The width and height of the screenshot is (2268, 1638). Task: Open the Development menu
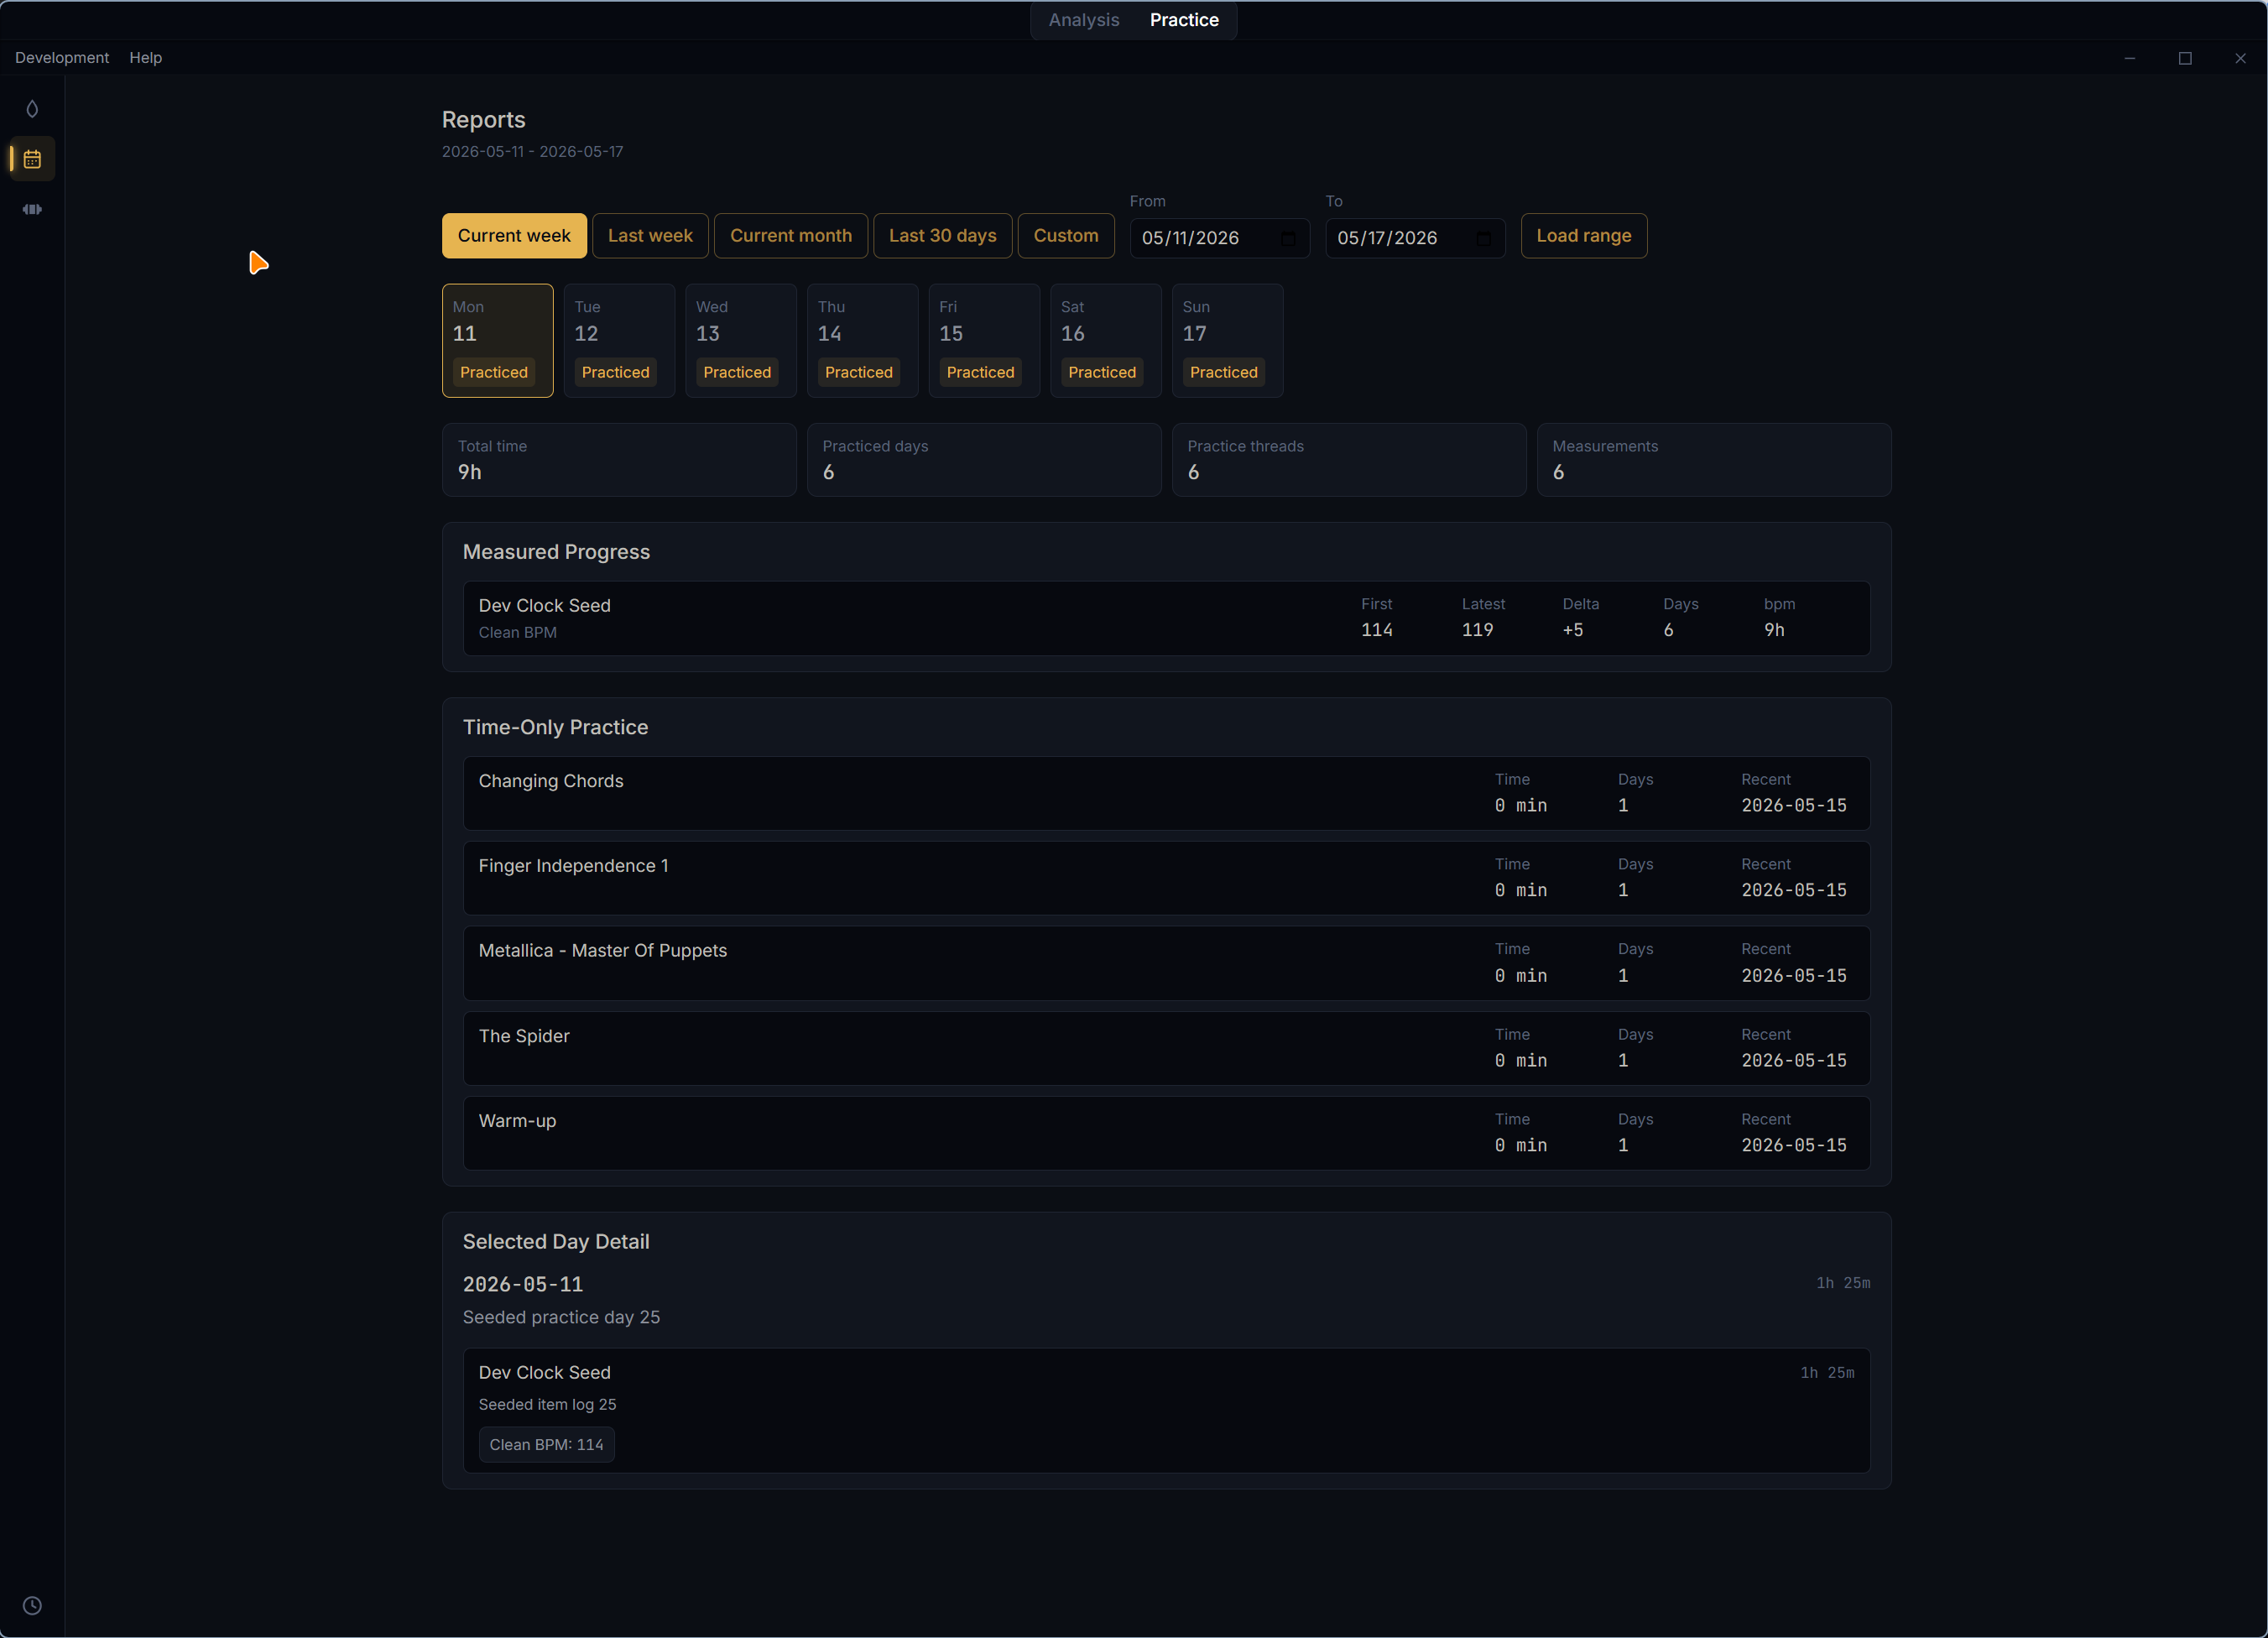(x=62, y=58)
